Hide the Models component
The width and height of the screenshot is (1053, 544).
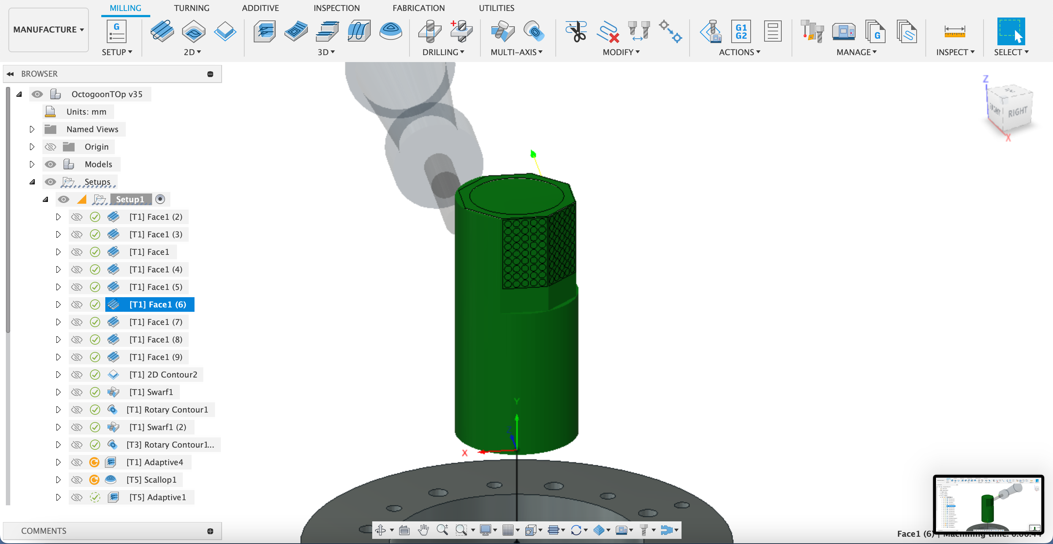coord(50,164)
